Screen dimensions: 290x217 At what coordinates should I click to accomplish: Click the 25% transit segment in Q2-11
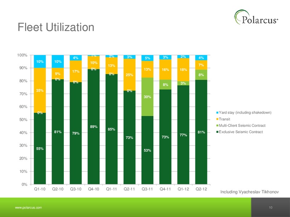pyautogui.click(x=129, y=75)
